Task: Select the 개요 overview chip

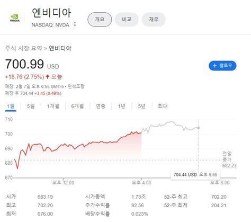Action: 100,19
